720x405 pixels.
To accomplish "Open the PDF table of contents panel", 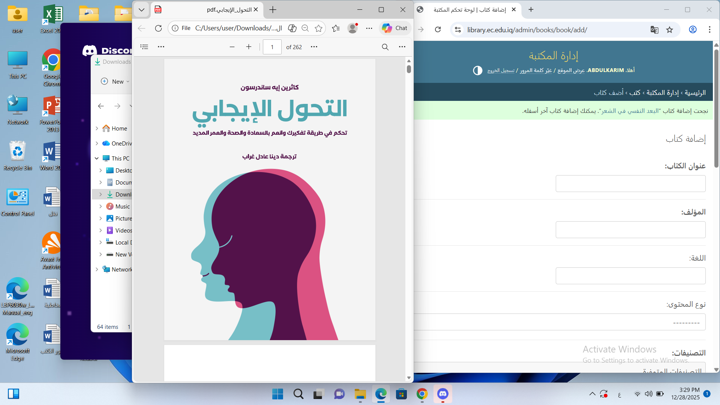I will [x=144, y=47].
